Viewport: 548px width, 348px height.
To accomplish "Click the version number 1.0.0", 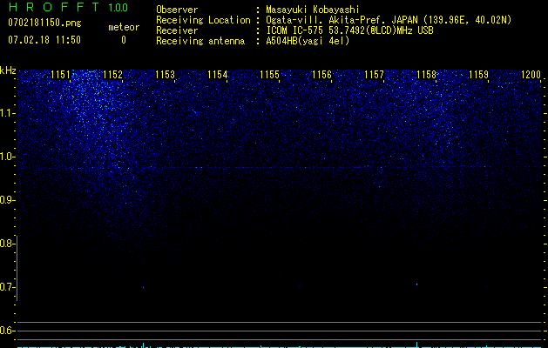I will (118, 7).
